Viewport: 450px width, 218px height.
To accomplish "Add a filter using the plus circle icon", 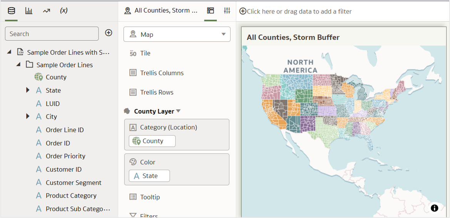I will pyautogui.click(x=243, y=11).
